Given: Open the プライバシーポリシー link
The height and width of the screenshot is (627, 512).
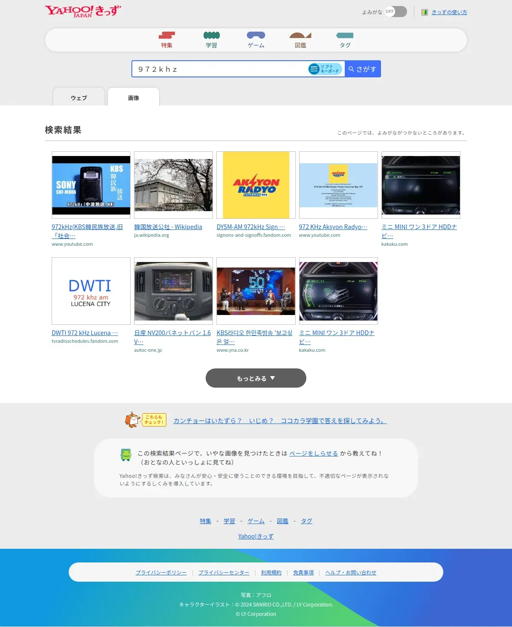Looking at the screenshot, I should coord(161,573).
